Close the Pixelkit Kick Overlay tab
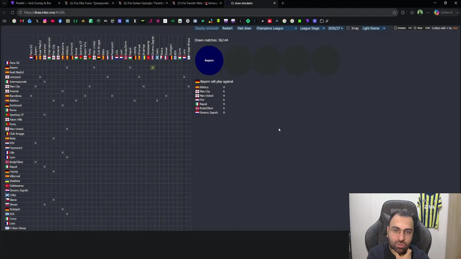The width and height of the screenshot is (461, 259). (x=59, y=3)
